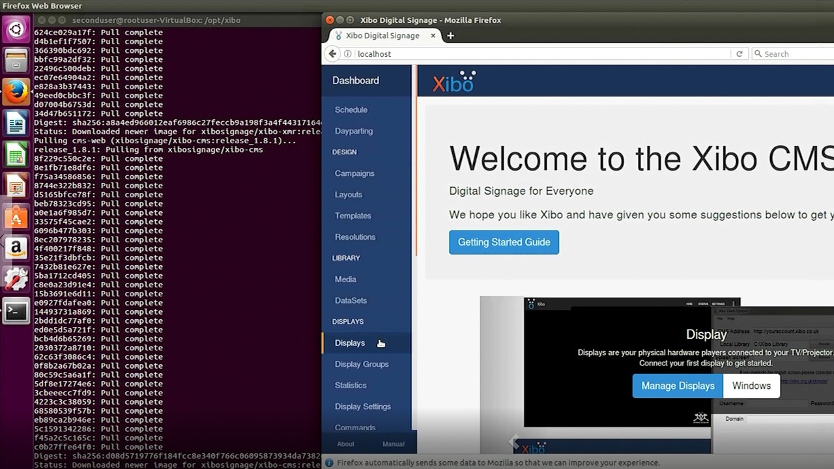This screenshot has height=469, width=834.
Task: Open a new Firefox tab with plus
Action: pos(450,36)
